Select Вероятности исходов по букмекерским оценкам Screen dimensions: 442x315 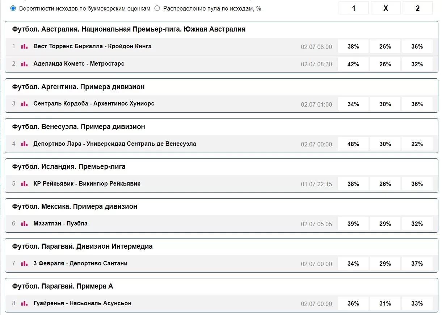[13, 8]
